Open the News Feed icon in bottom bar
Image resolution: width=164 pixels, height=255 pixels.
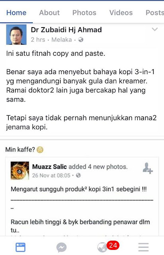tap(20, 247)
